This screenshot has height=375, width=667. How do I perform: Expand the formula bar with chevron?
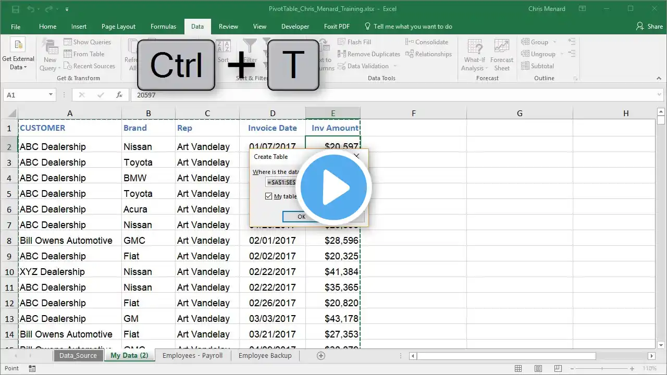click(659, 95)
